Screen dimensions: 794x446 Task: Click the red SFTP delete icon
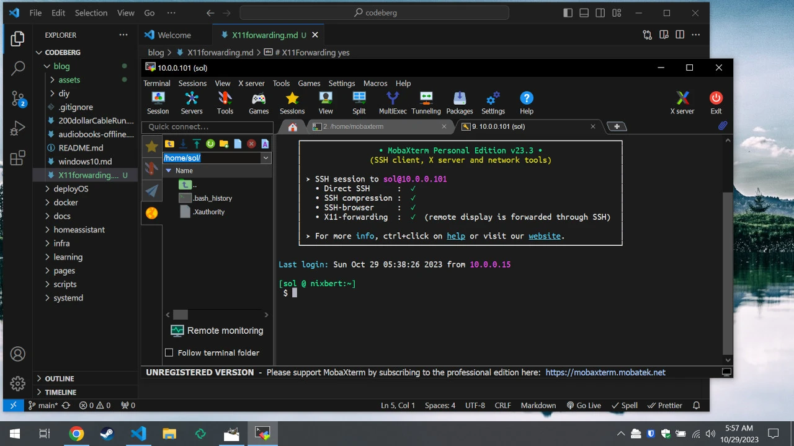click(x=251, y=144)
